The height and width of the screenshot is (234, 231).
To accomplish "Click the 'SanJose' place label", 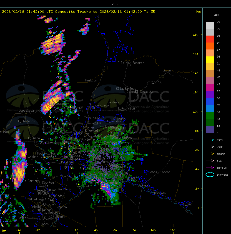I will [113, 102].
